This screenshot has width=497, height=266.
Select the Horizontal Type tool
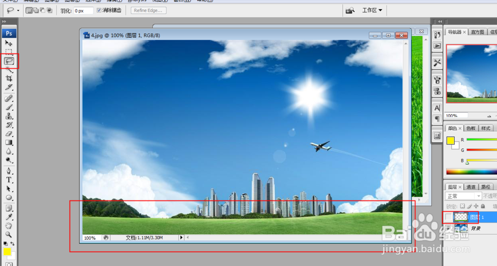pyautogui.click(x=8, y=180)
